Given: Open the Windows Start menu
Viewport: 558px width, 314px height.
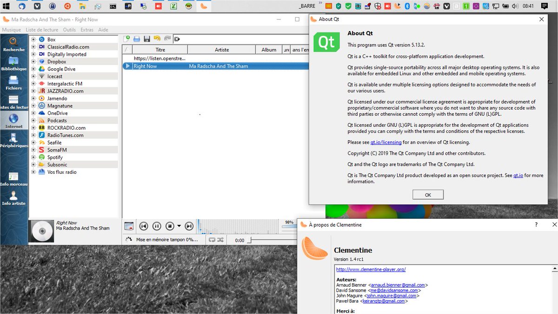Looking at the screenshot, I should click(7, 7).
